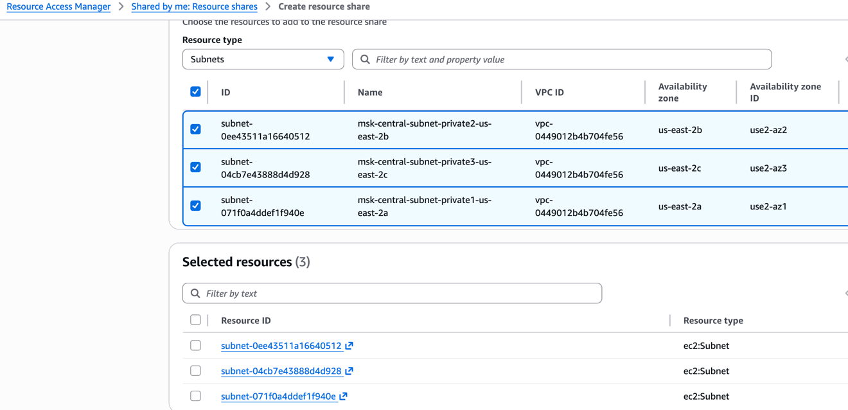Check the box beside subnet-0ee43511a16640512 link
Image resolution: width=848 pixels, height=410 pixels.
coord(195,345)
